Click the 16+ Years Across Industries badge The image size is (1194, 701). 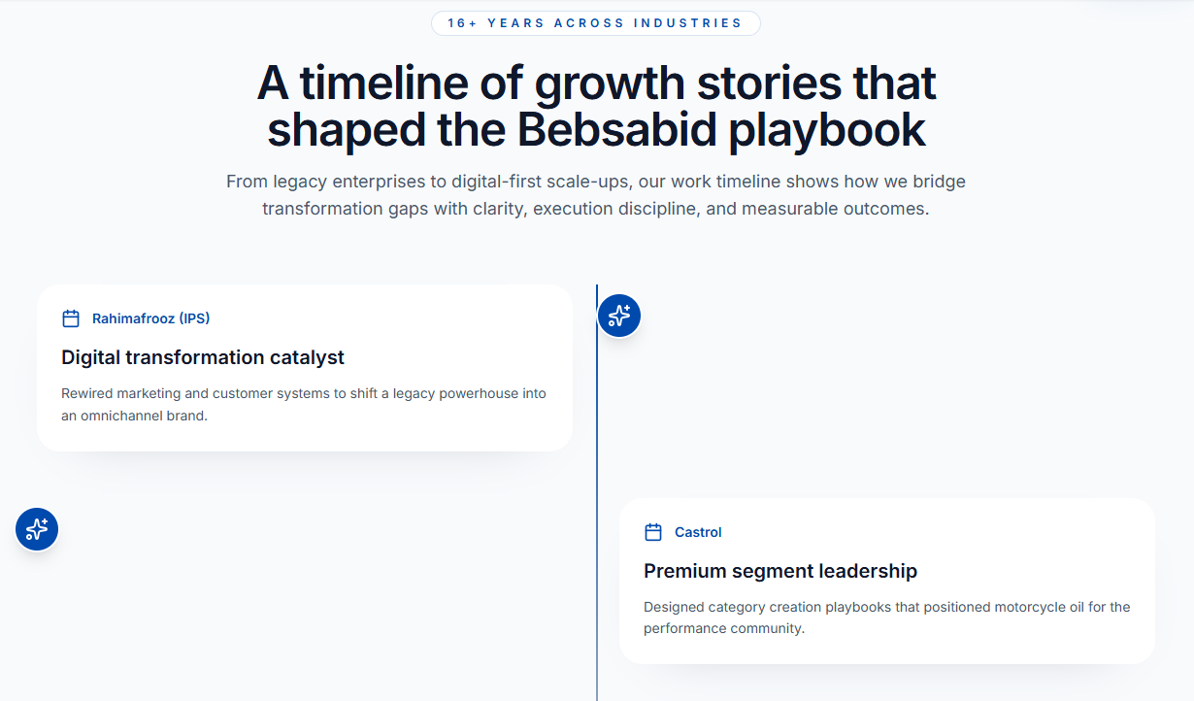tap(595, 23)
